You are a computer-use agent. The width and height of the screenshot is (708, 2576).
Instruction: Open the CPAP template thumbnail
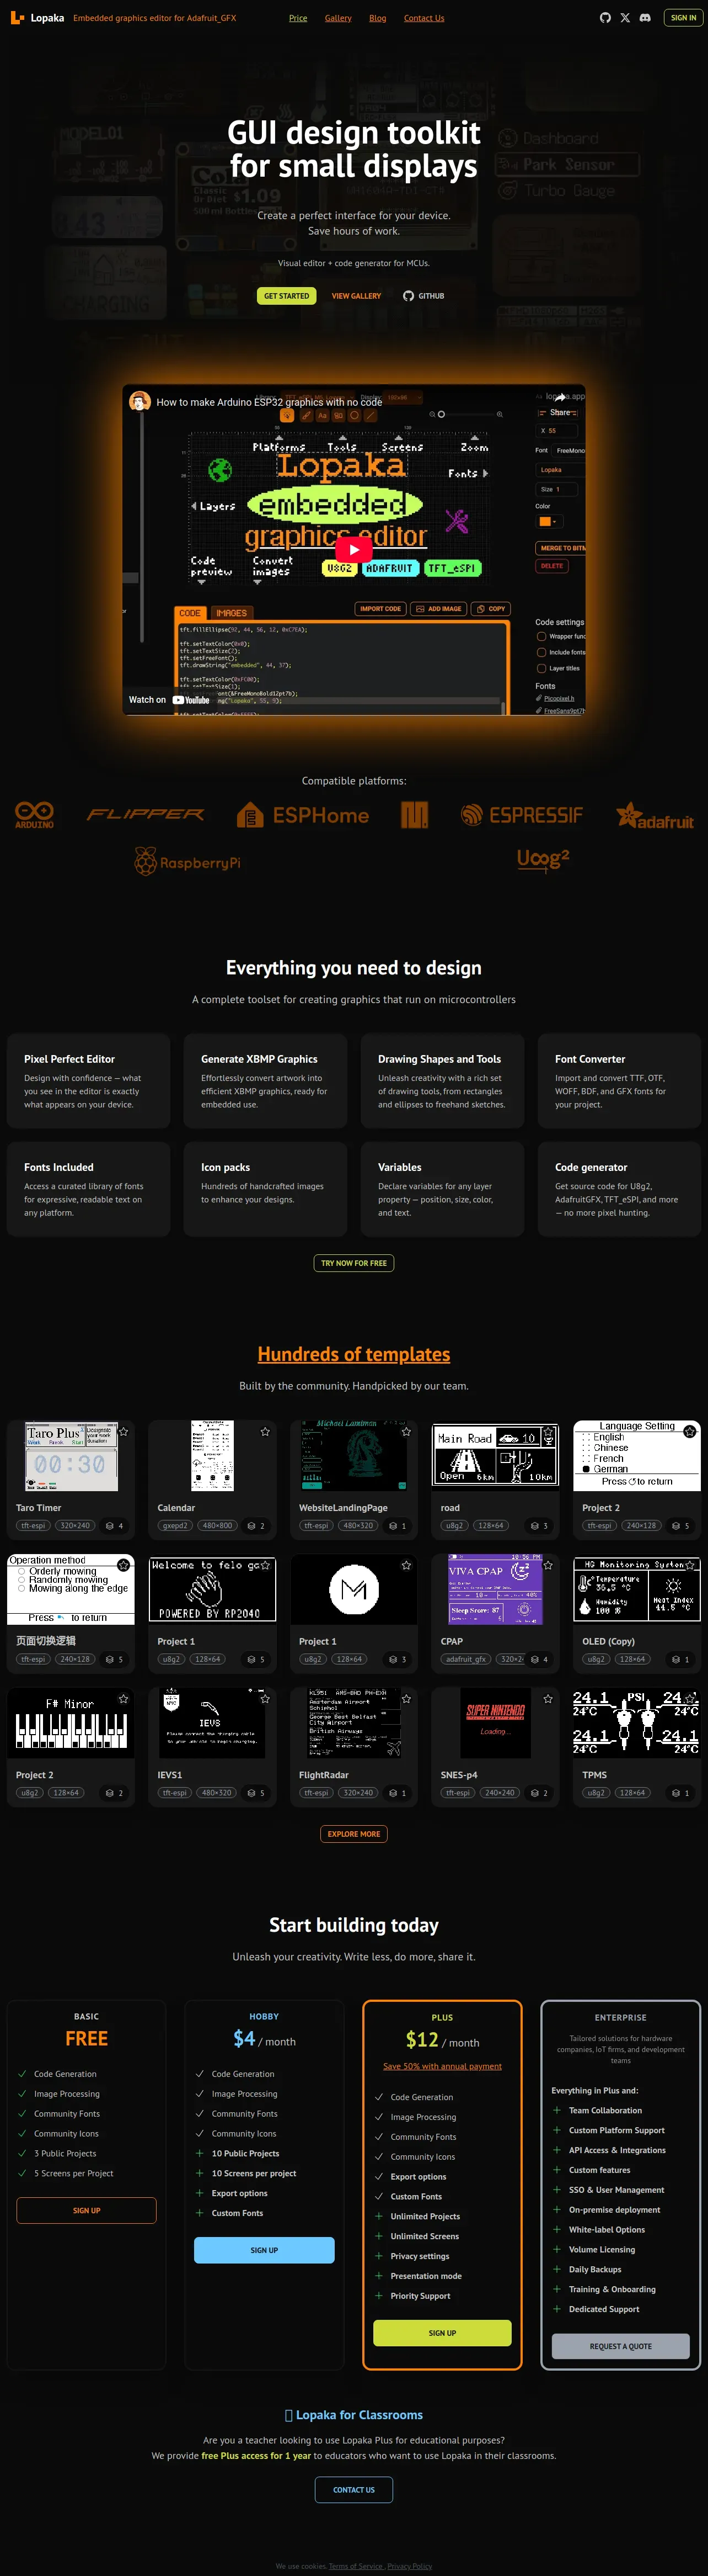pyautogui.click(x=495, y=1589)
